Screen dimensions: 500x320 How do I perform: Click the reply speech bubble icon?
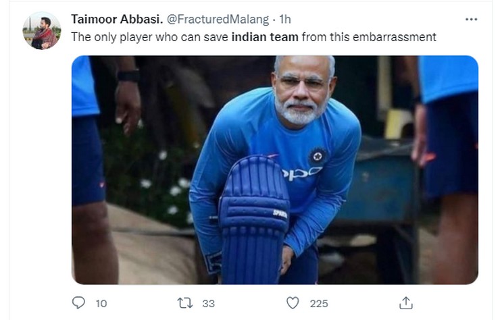click(78, 303)
